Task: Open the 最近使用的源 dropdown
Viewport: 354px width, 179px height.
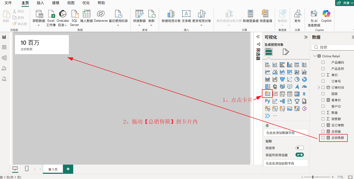Action: [118, 25]
